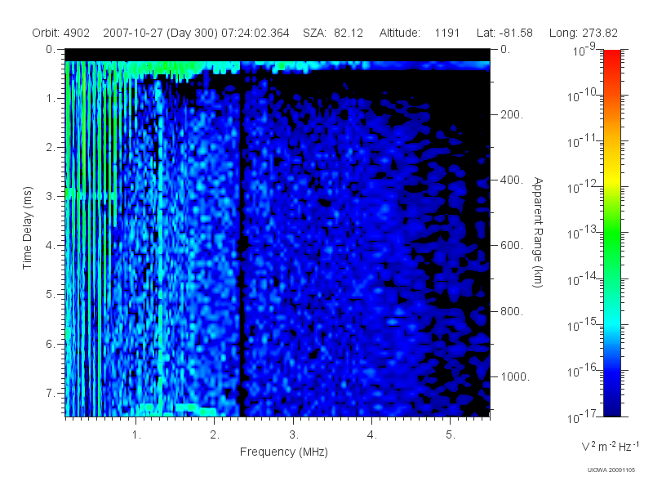The image size is (653, 490).
Task: Click the '5.' tick on frequency axis
Action: pos(451,435)
